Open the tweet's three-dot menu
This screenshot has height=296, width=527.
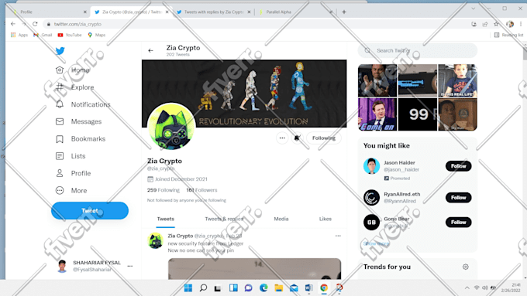(x=338, y=236)
